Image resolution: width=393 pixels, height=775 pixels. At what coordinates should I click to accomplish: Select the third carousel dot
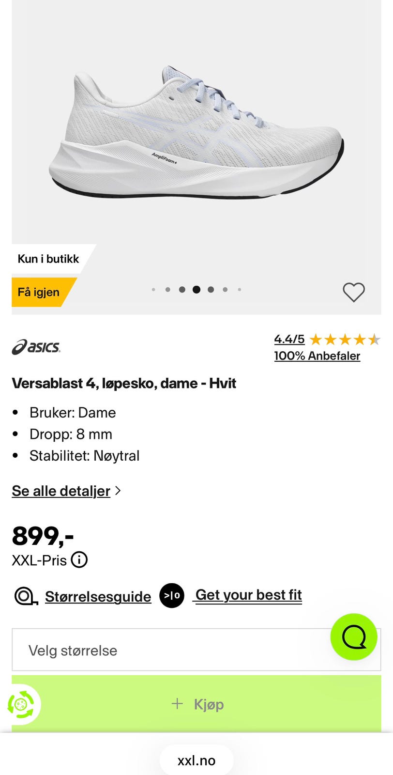pos(182,290)
